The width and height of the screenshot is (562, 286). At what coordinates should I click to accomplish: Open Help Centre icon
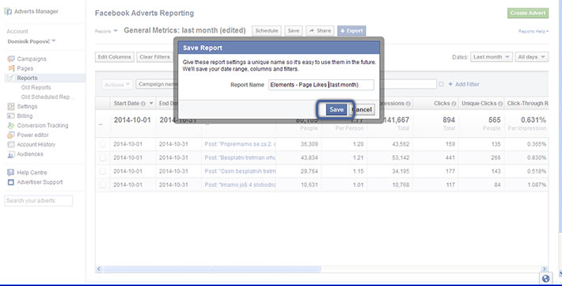pos(11,173)
